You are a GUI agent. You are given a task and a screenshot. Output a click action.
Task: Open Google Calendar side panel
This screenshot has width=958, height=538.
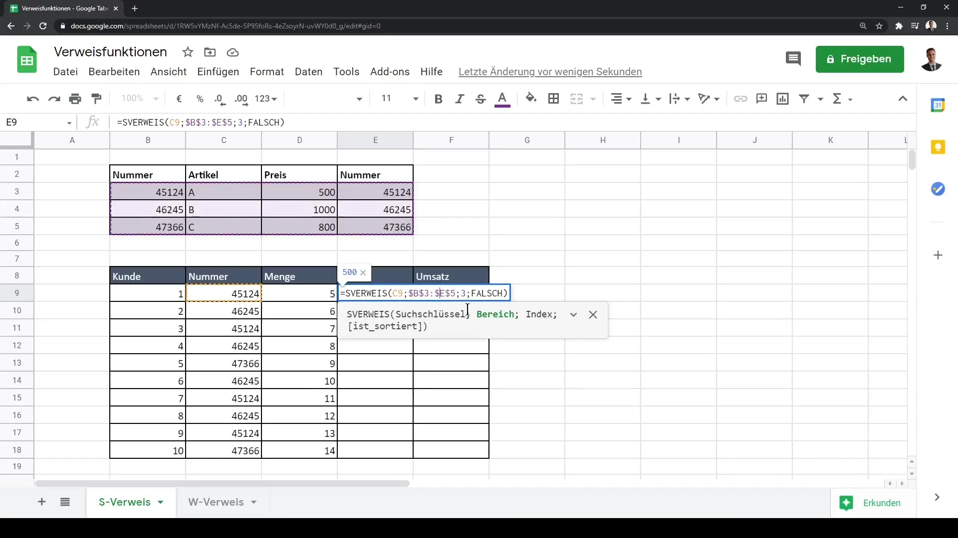[938, 105]
